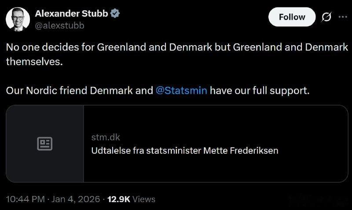Screen dimensions: 352x210
Task: Click the 'have our full support.' phrase
Action: point(260,91)
